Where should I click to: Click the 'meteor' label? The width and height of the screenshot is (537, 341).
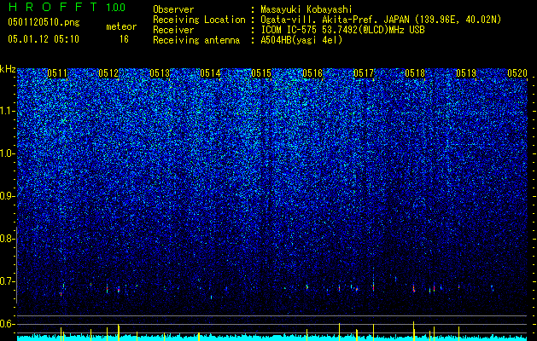121,26
